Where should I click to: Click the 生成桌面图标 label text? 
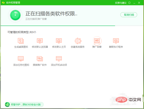(x=21, y=47)
